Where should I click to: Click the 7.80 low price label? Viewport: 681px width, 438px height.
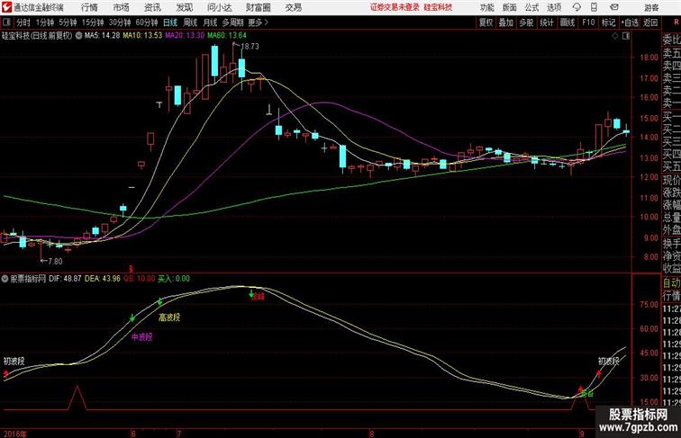[x=55, y=262]
